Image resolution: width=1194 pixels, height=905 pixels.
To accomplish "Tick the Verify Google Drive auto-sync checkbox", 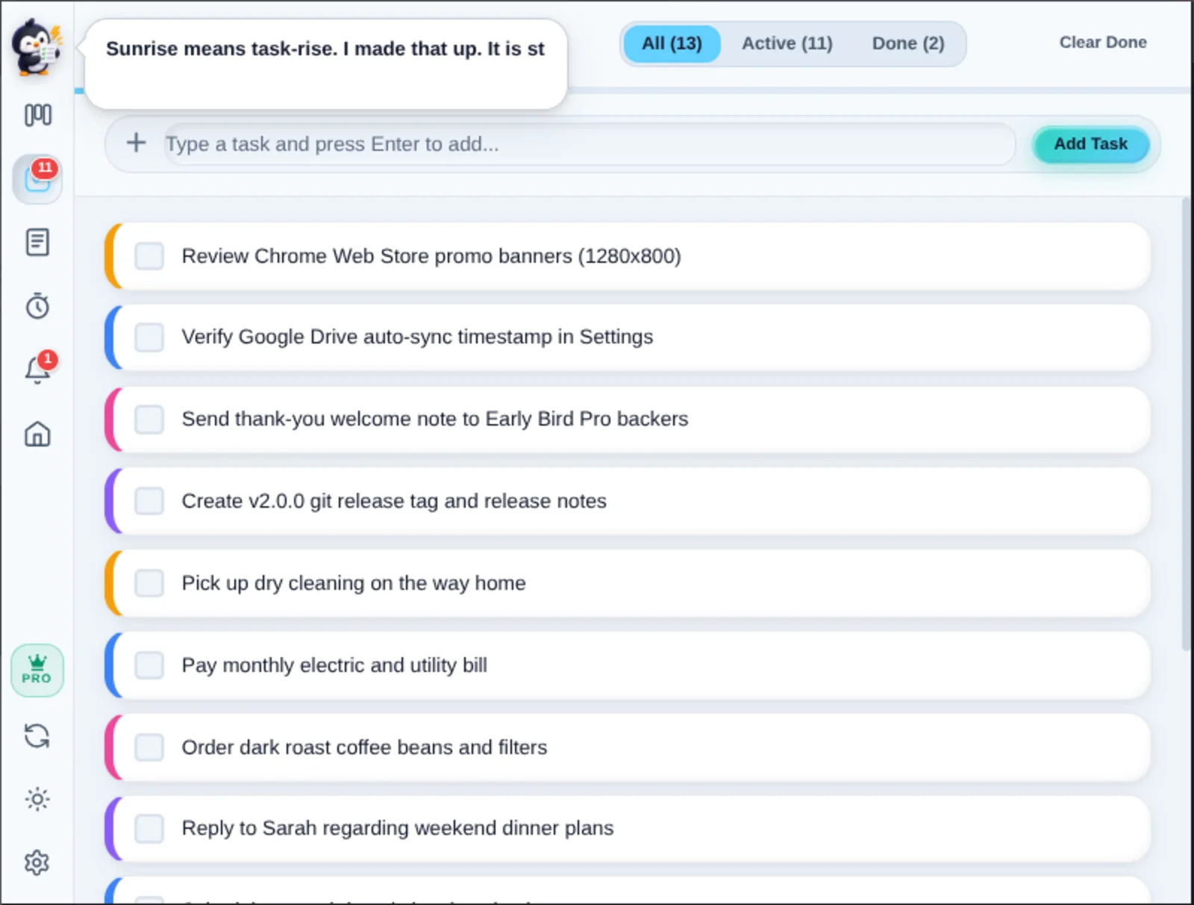I will click(x=149, y=338).
